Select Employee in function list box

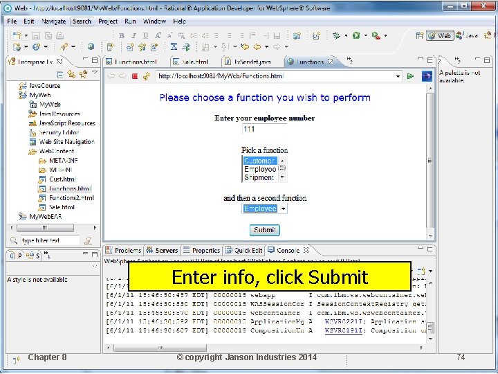pos(260,169)
